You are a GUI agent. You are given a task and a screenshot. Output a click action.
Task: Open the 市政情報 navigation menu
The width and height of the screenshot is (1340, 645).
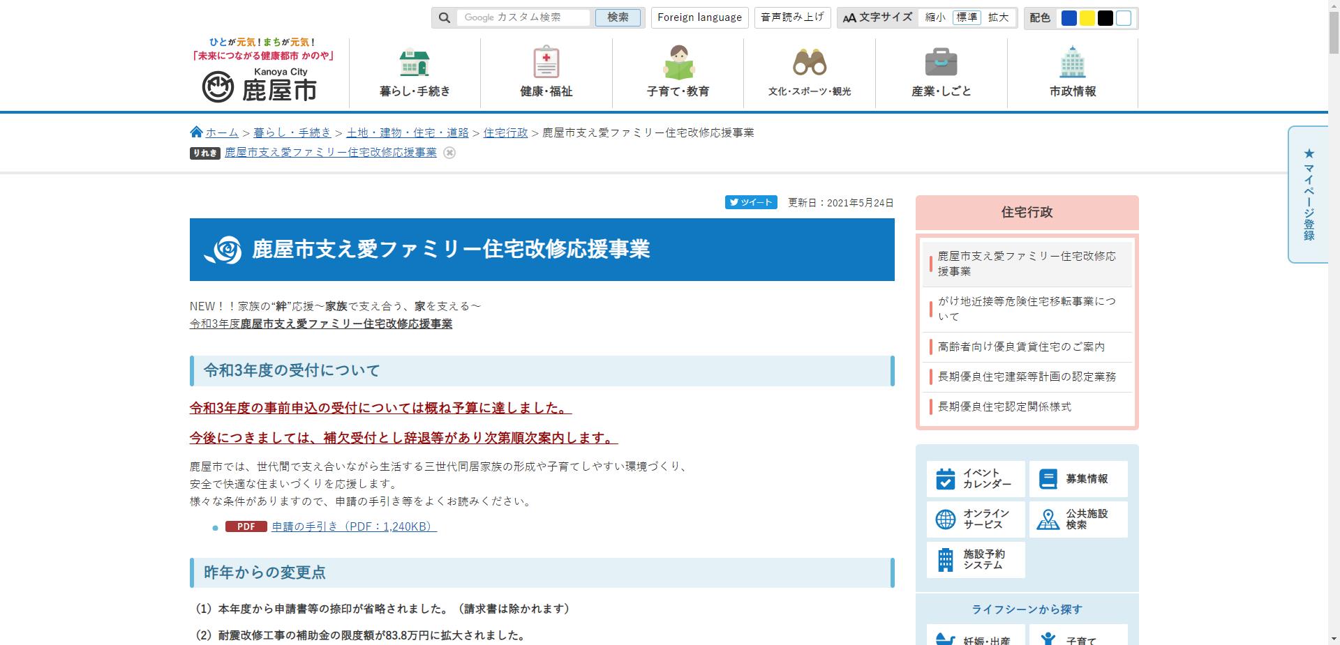pyautogui.click(x=1073, y=73)
